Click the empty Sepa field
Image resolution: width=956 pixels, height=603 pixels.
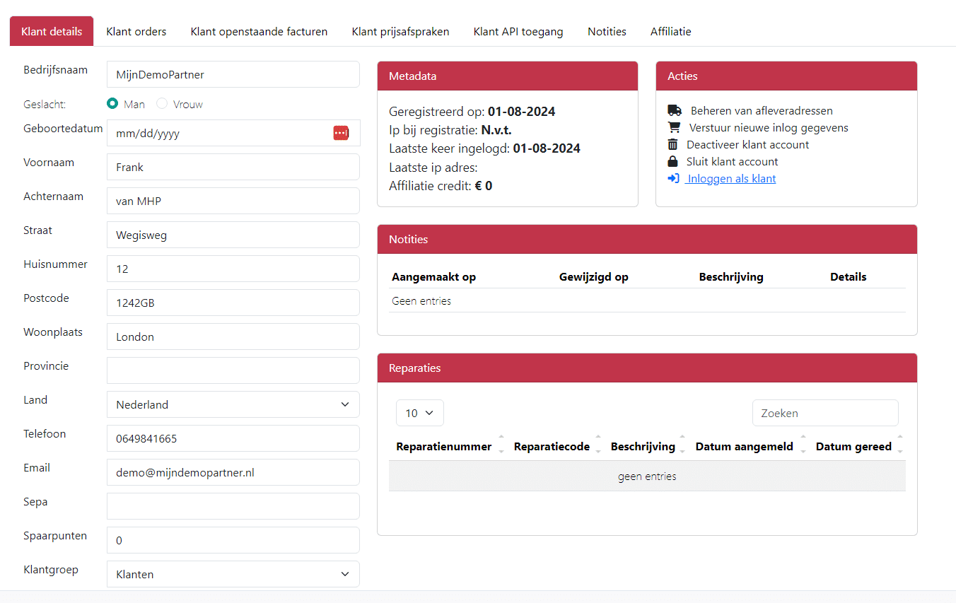click(233, 506)
